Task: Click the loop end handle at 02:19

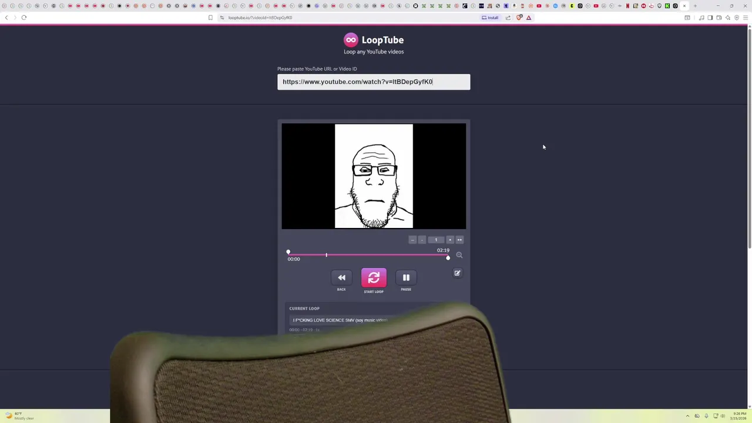Action: pos(448,258)
